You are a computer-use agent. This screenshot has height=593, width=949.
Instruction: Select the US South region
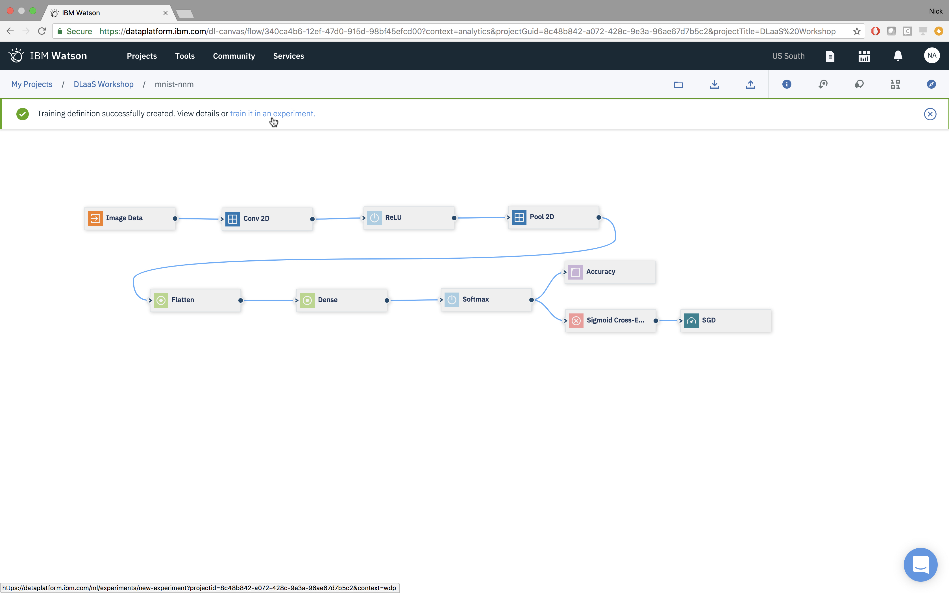pyautogui.click(x=788, y=56)
